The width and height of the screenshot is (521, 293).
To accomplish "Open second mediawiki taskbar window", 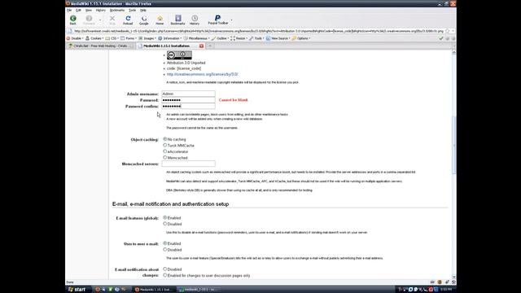I will [198, 290].
